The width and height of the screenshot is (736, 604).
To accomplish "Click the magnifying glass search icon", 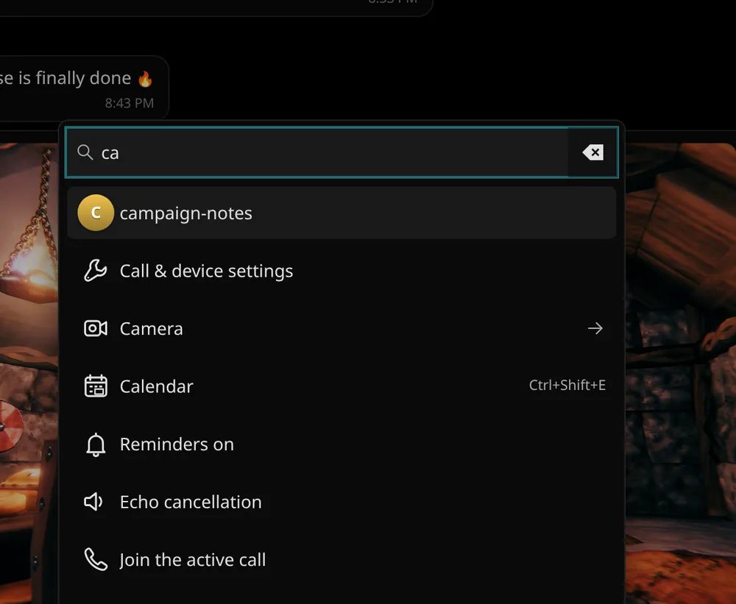I will click(x=85, y=152).
